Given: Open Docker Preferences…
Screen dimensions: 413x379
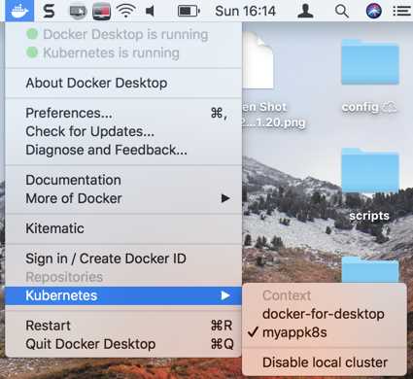Looking at the screenshot, I should (123, 113).
